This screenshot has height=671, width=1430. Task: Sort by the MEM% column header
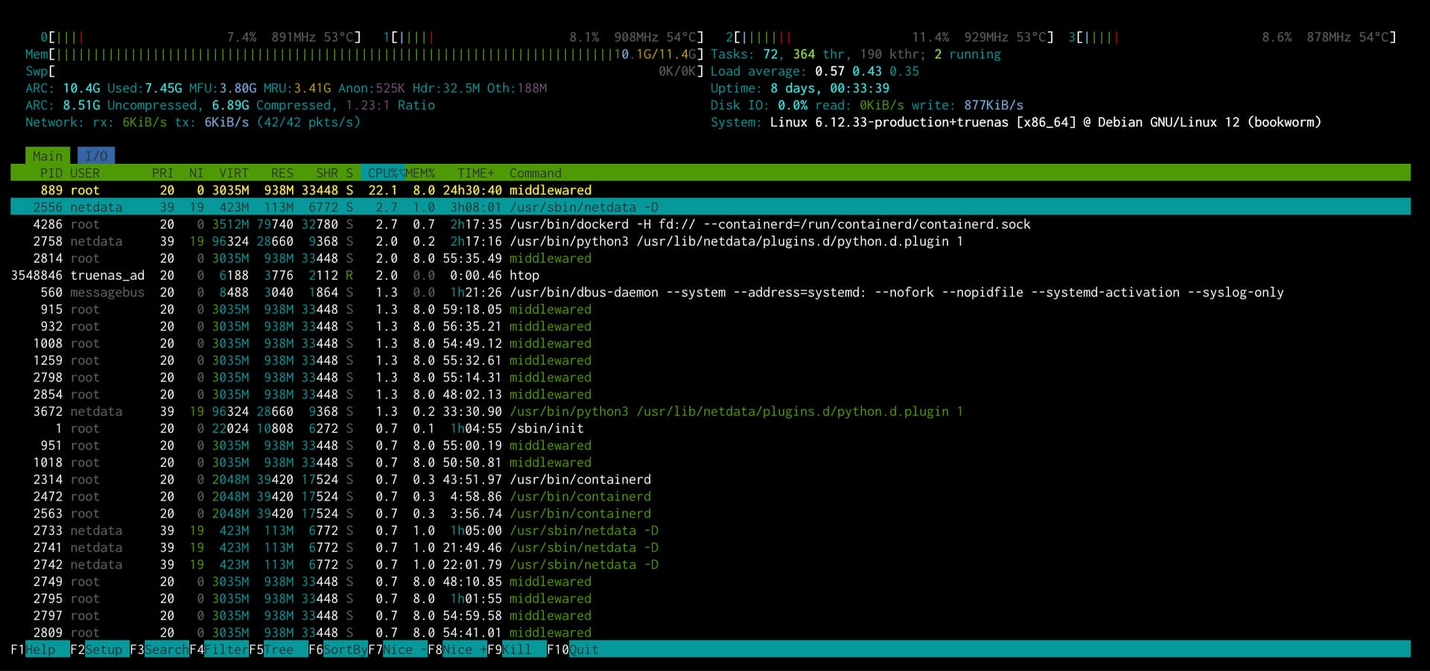tap(420, 173)
